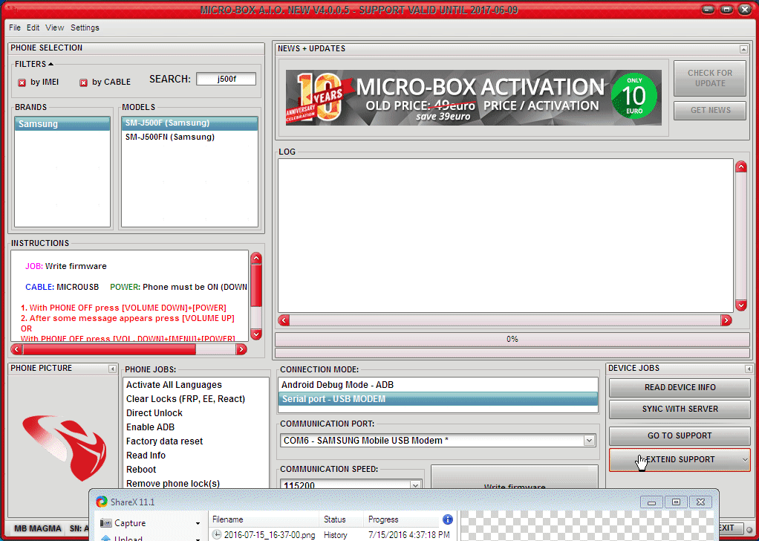The height and width of the screenshot is (541, 759).
Task: Click the Instructions vertical scrollbar down arrow
Action: (256, 334)
